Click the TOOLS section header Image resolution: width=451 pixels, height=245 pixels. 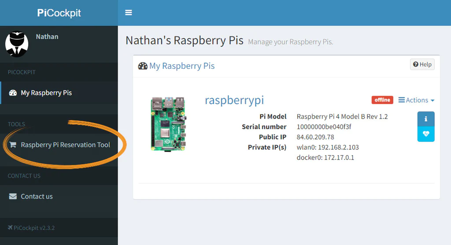16,124
